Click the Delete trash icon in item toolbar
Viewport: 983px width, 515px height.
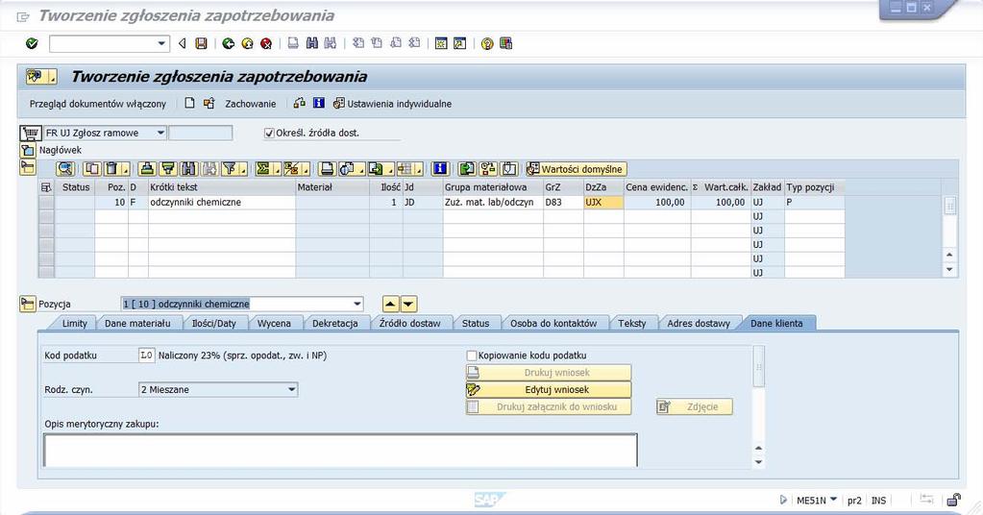(x=114, y=168)
